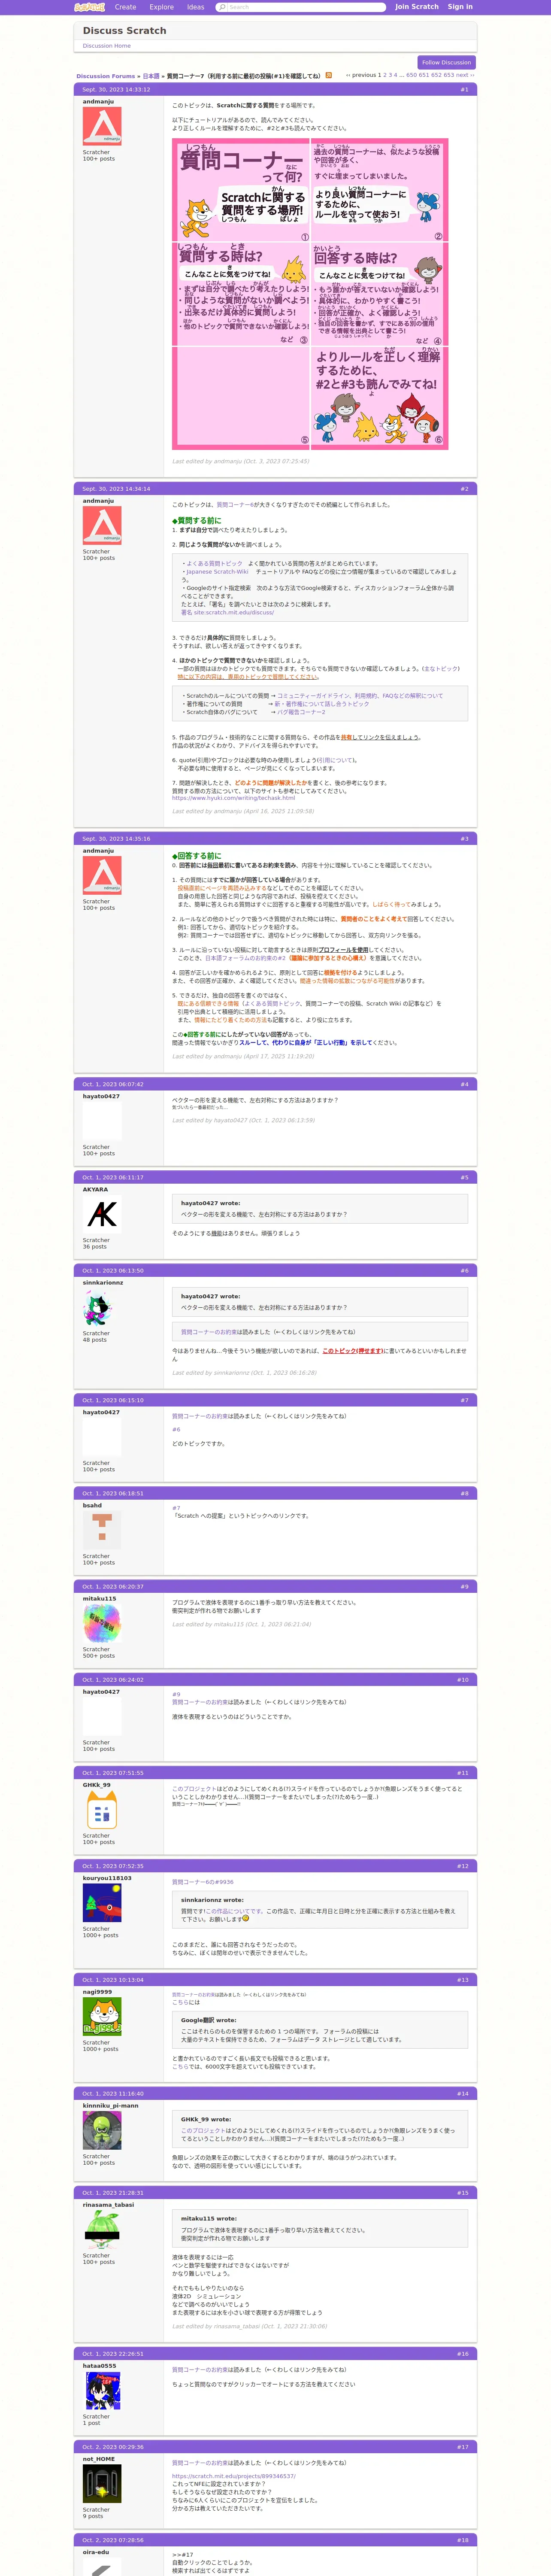The width and height of the screenshot is (551, 2576).
Task: Open the hyuki.com techask.html link
Action: pos(233,798)
